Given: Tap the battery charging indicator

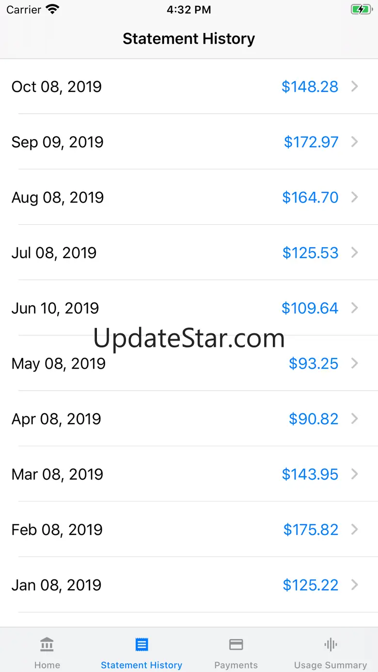Looking at the screenshot, I should [x=361, y=10].
